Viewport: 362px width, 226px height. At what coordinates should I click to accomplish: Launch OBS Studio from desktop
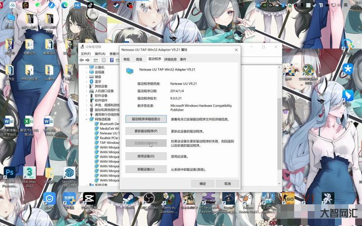tap(148, 198)
